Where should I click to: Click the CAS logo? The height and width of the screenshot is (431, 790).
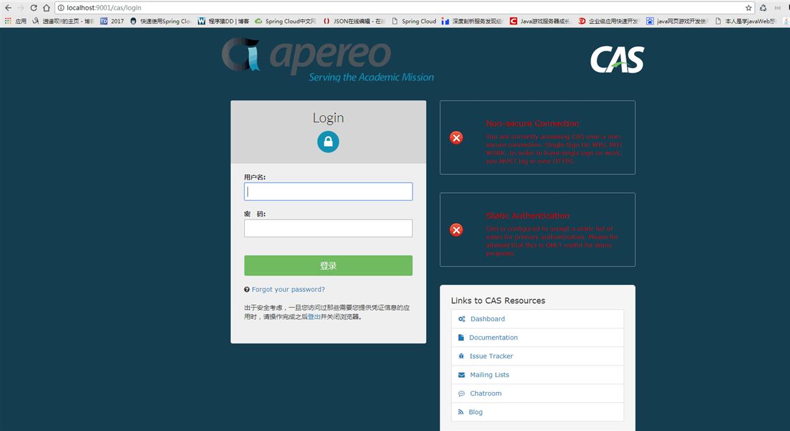pyautogui.click(x=617, y=60)
